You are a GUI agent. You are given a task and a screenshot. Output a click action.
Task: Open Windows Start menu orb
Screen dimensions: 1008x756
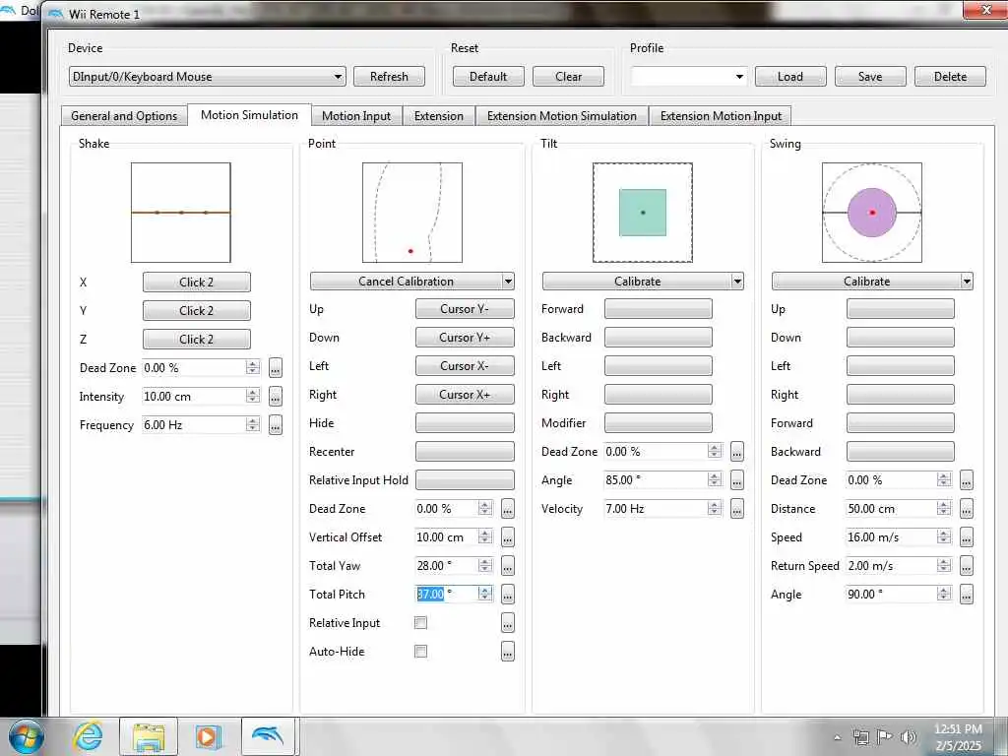(25, 736)
